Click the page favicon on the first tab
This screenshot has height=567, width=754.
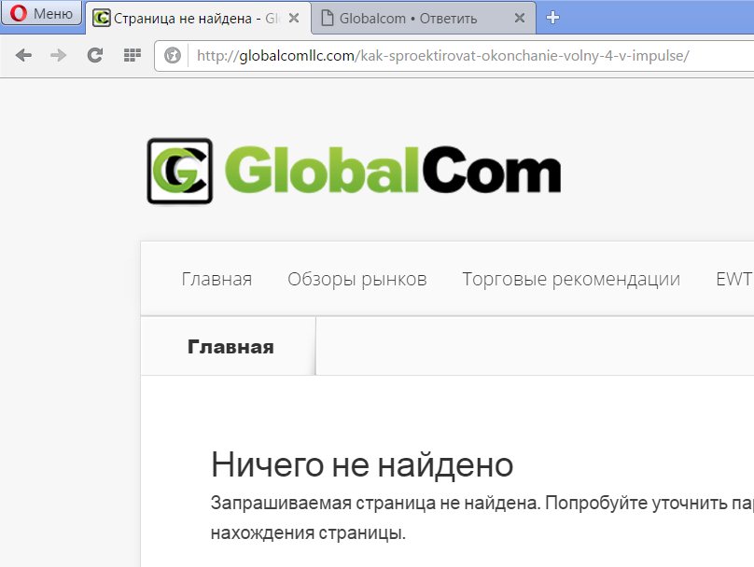[102, 19]
